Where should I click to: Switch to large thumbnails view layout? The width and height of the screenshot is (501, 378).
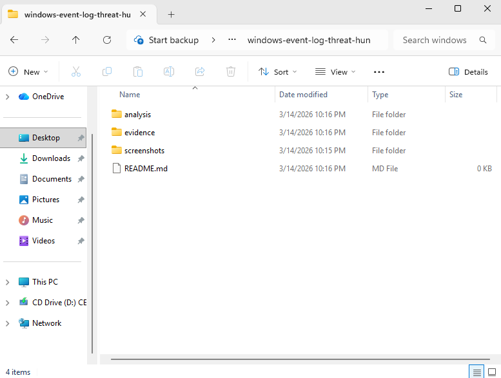492,372
